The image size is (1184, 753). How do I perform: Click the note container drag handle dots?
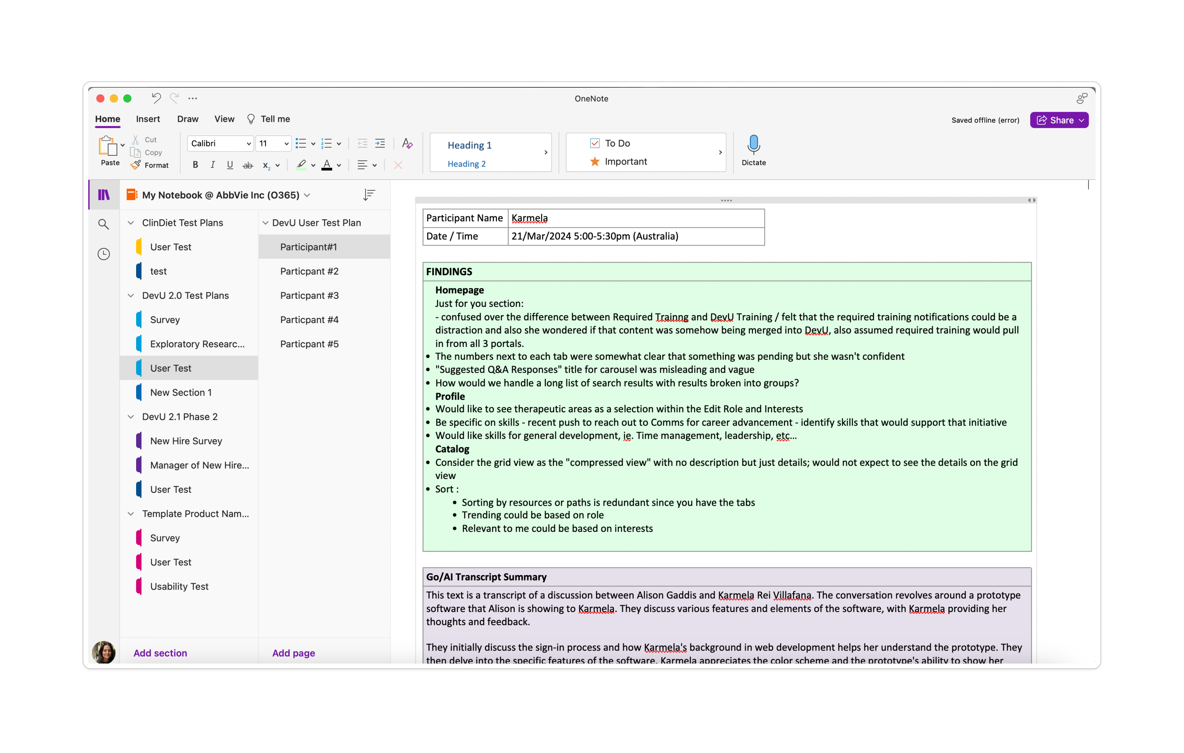point(726,201)
